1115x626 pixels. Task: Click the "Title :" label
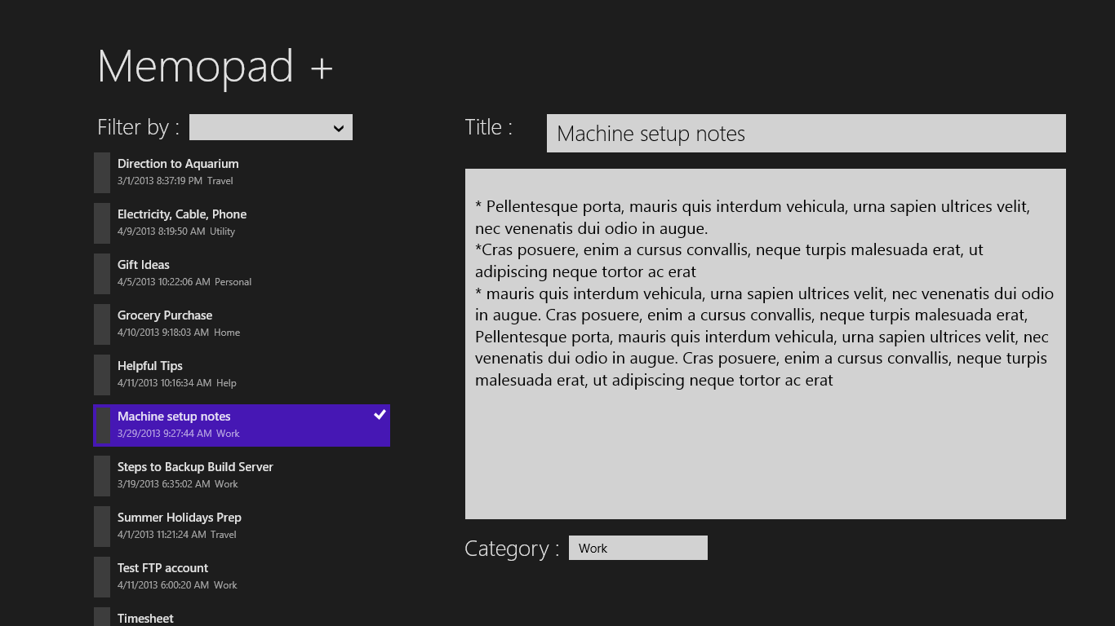pos(488,128)
